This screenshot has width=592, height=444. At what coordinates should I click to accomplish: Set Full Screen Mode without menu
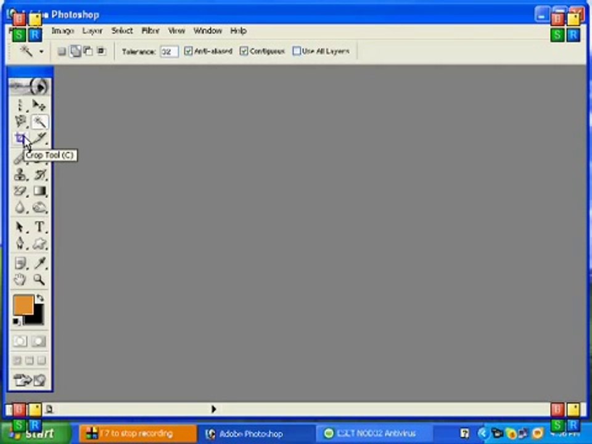point(41,361)
